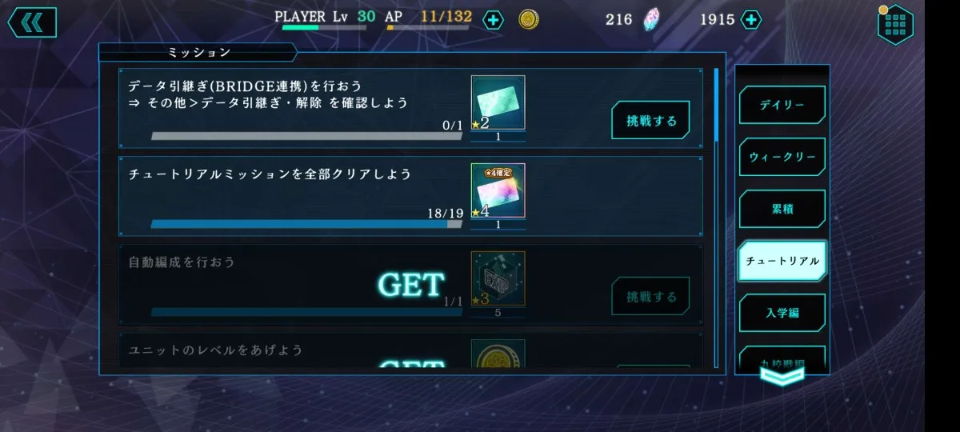Tap 挑戦する for the BRIDGE連携 mission

(651, 121)
